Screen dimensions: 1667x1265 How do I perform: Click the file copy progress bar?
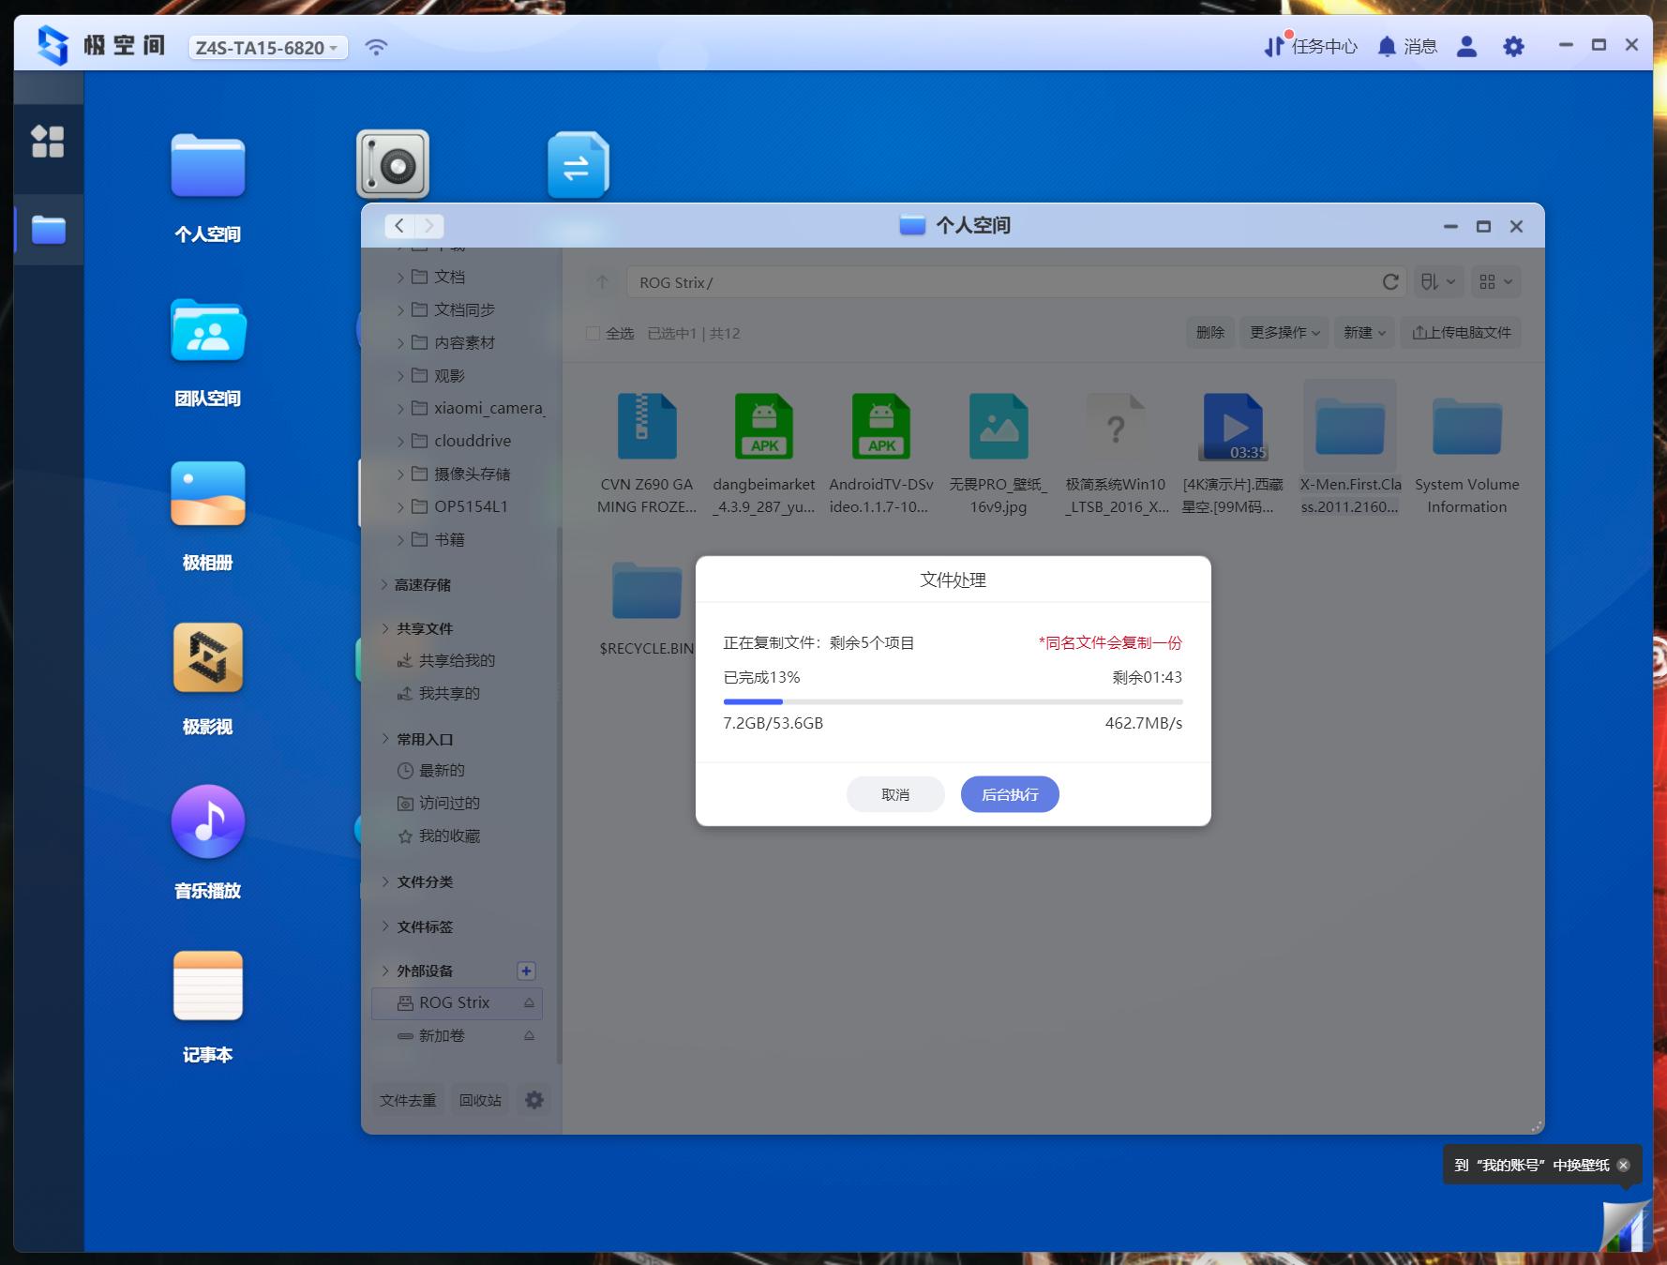tap(953, 701)
